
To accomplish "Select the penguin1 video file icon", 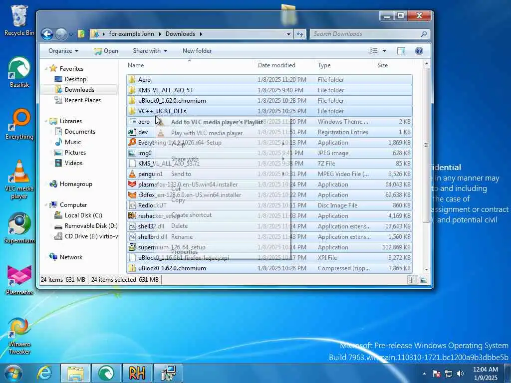I will click(x=132, y=174).
